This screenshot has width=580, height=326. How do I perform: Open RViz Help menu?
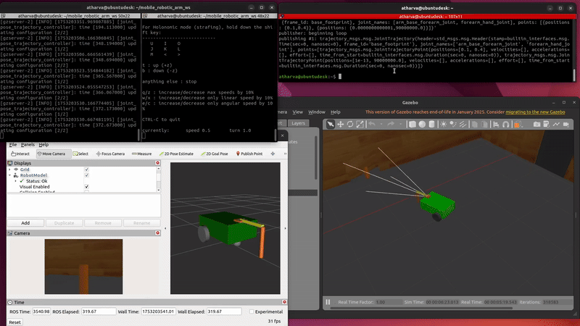point(43,144)
